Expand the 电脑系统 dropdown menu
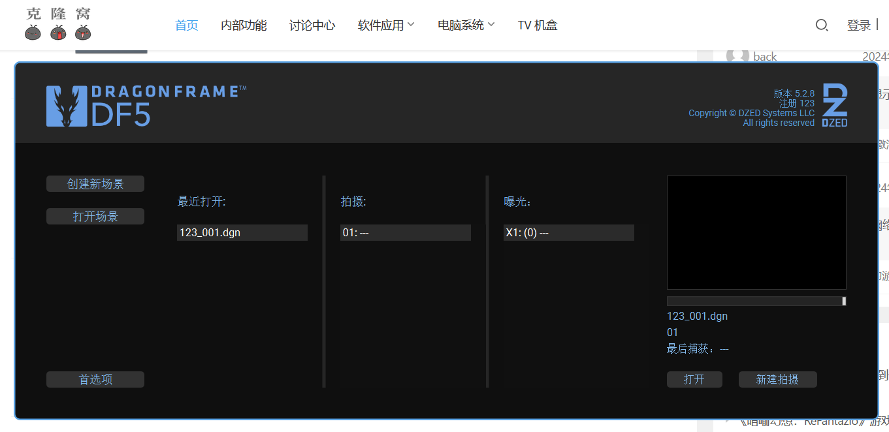The width and height of the screenshot is (889, 432). 466,25
